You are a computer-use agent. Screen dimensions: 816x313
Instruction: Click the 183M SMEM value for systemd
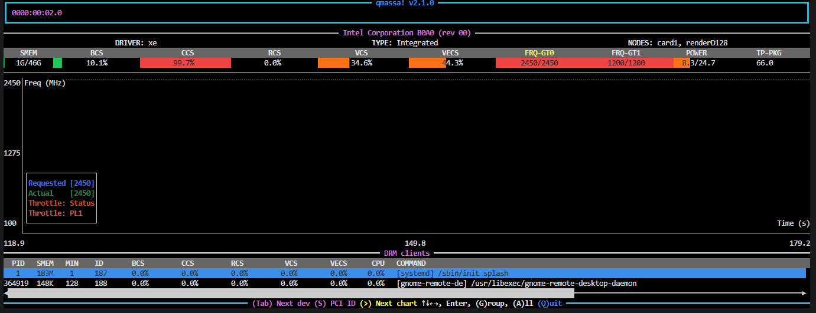45,274
